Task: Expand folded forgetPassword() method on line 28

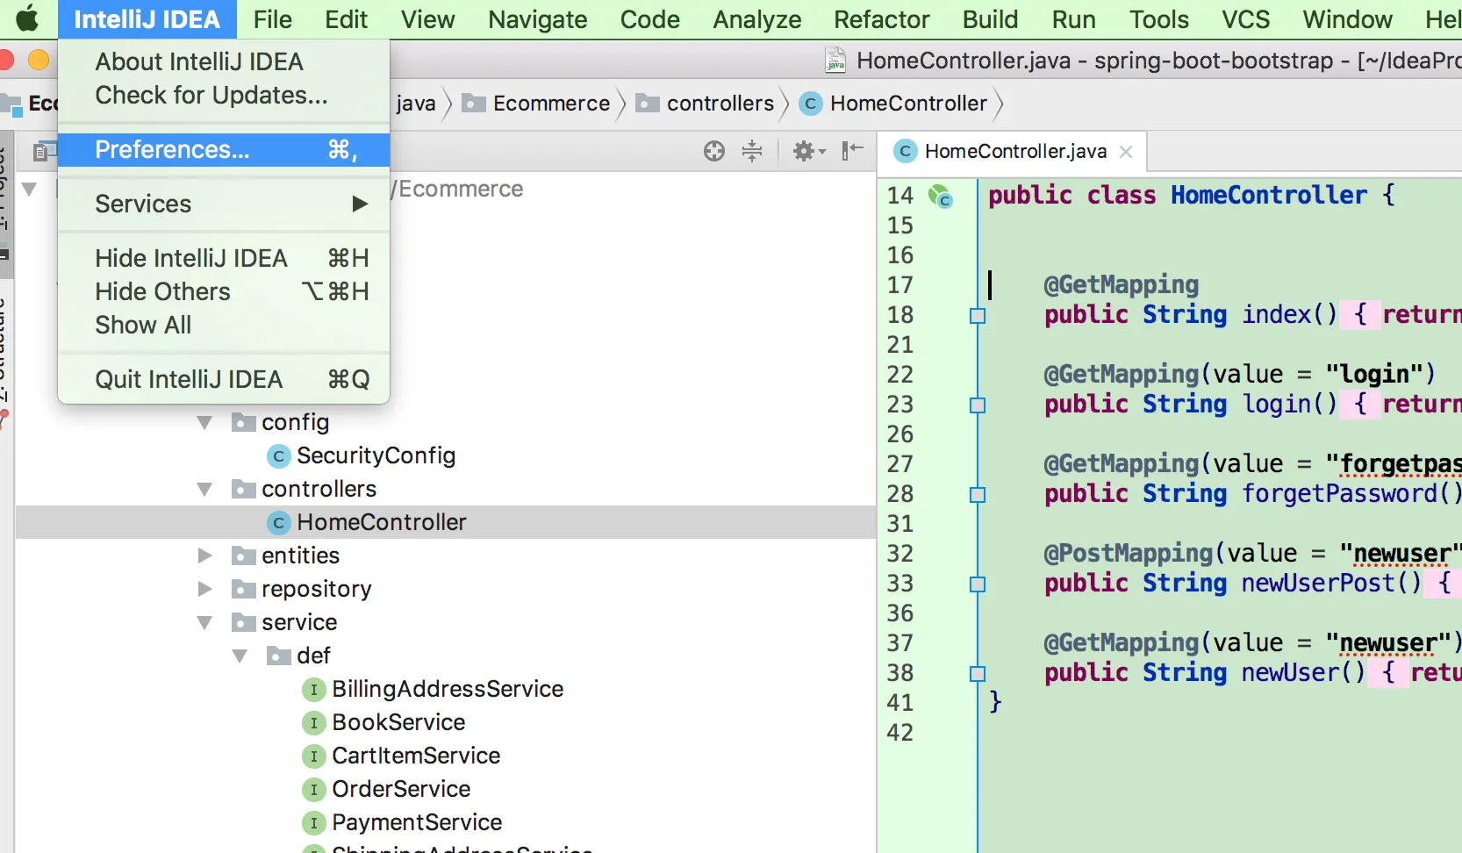Action: (978, 495)
